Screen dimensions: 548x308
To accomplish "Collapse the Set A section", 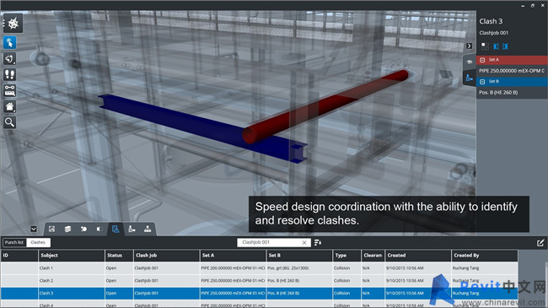I will (482, 60).
